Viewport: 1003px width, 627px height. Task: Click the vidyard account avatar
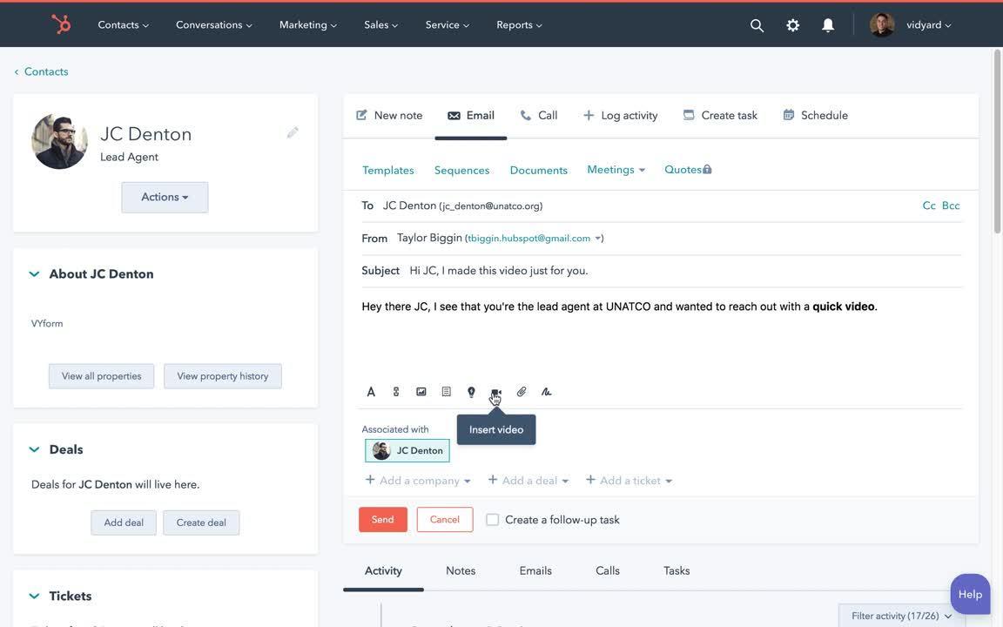(881, 25)
